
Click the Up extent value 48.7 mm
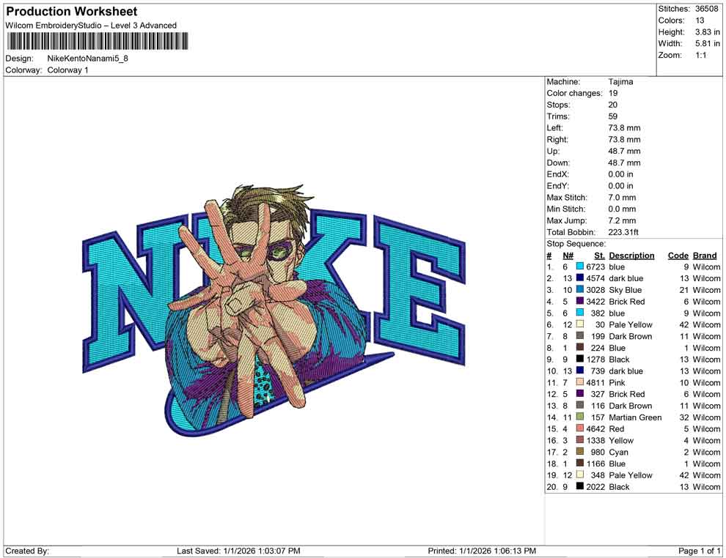[x=624, y=151]
